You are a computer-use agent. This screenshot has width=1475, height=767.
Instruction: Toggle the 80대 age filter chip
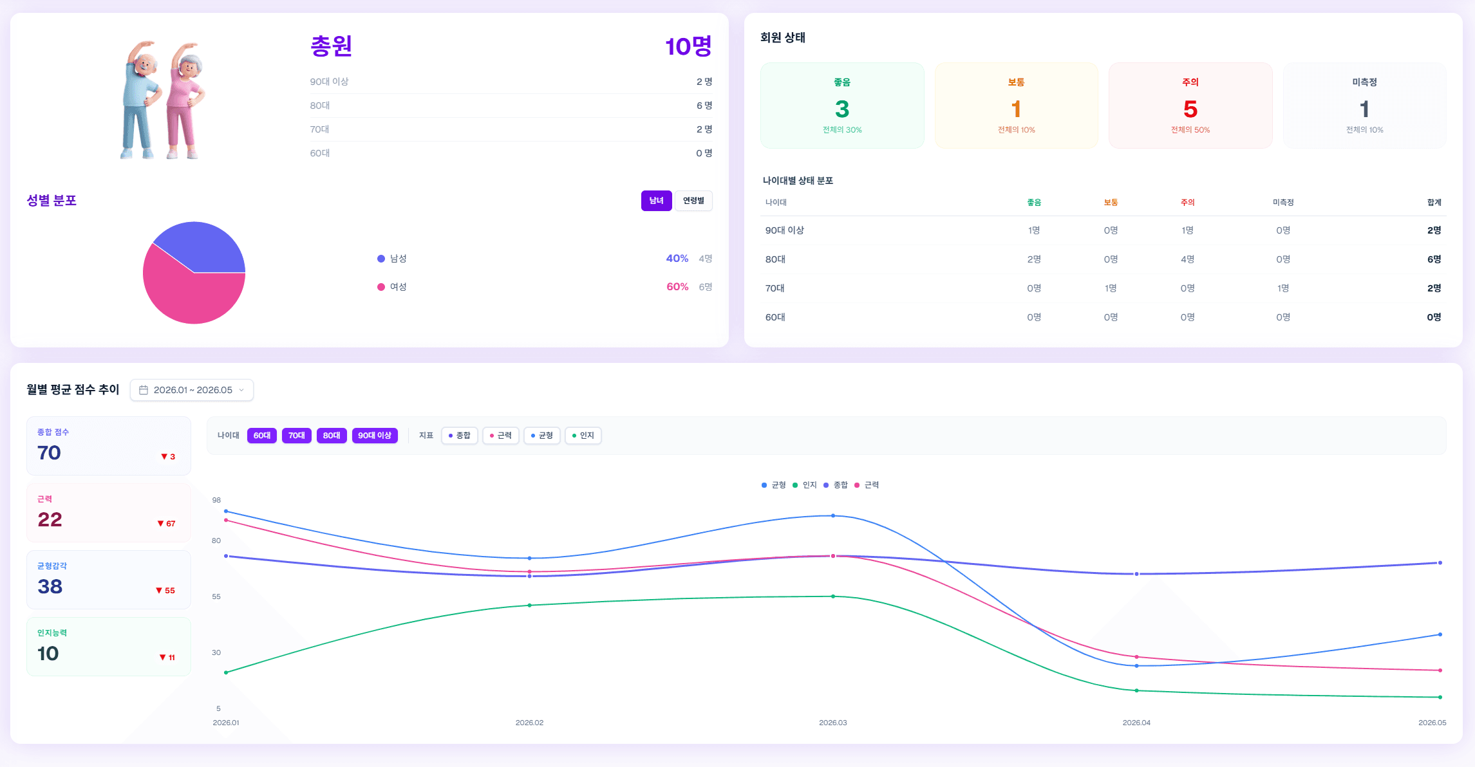(332, 436)
